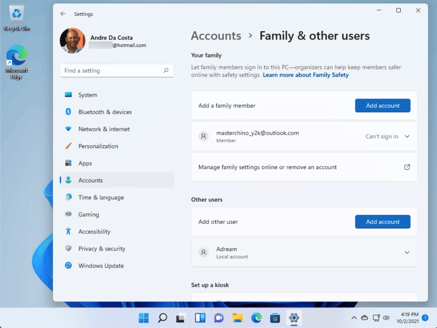Click the Accessibility figure icon
437x328 pixels.
68,231
